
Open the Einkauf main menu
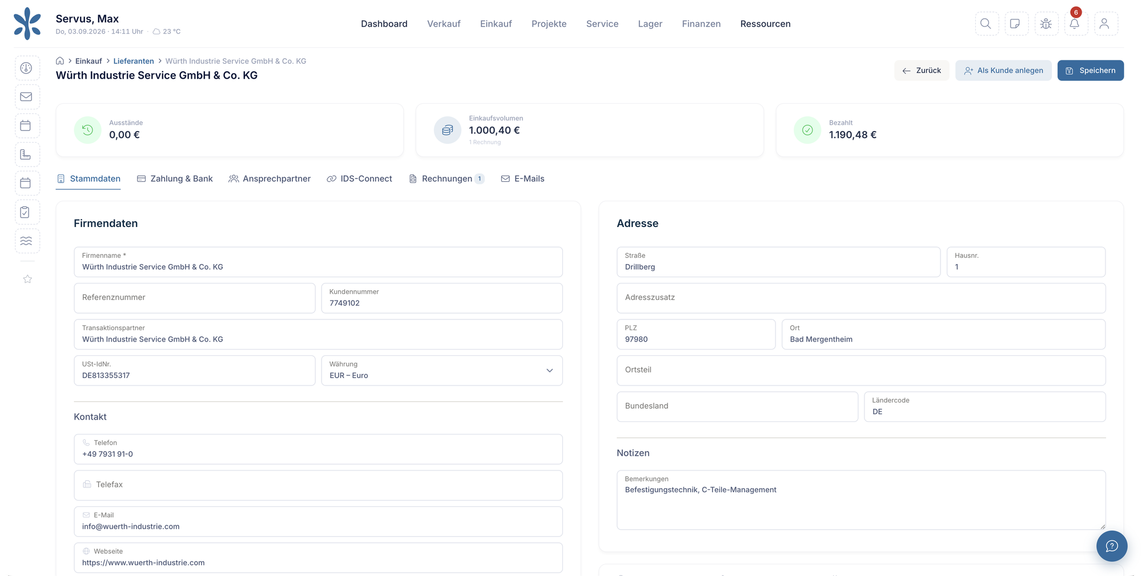pyautogui.click(x=496, y=24)
